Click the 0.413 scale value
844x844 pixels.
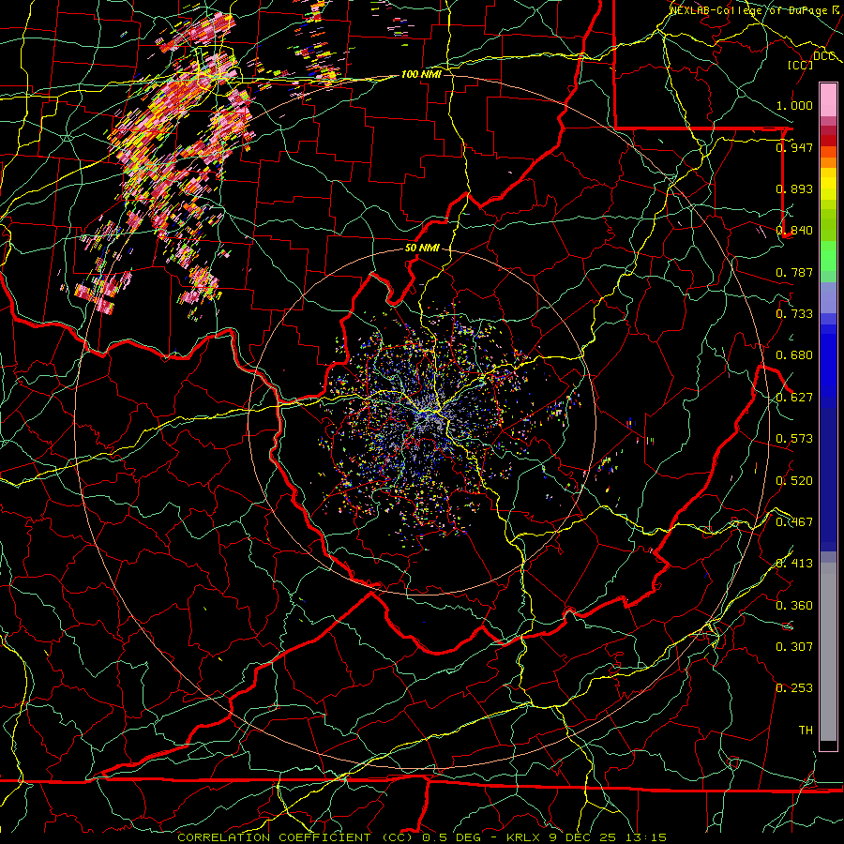[x=794, y=564]
